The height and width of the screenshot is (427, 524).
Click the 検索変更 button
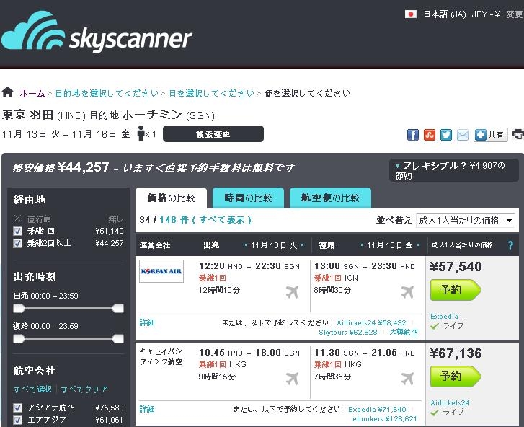pos(213,134)
